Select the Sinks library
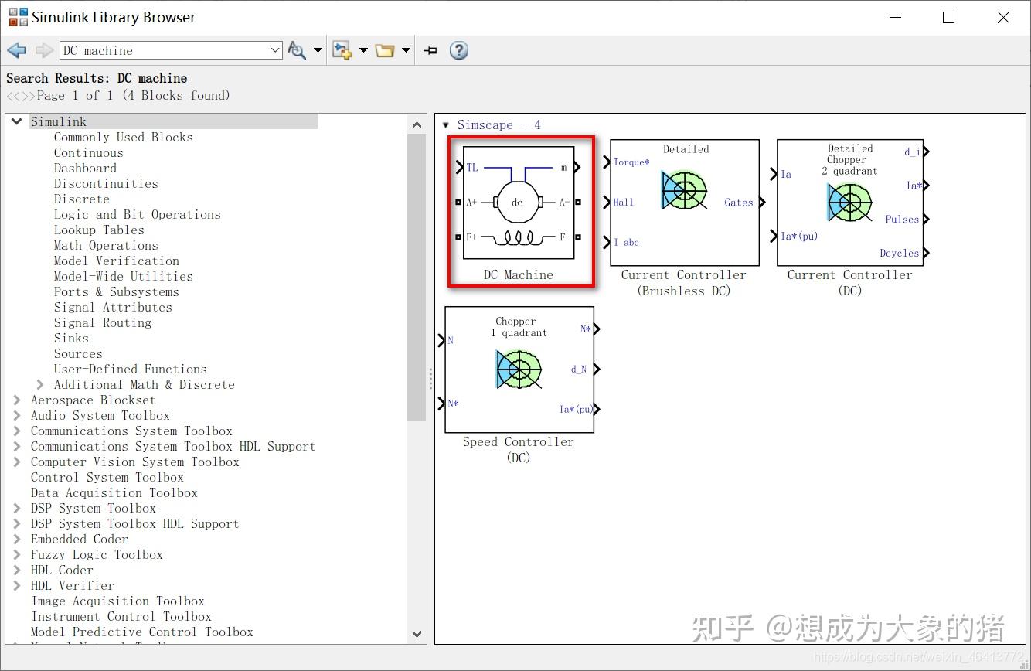 pos(71,338)
